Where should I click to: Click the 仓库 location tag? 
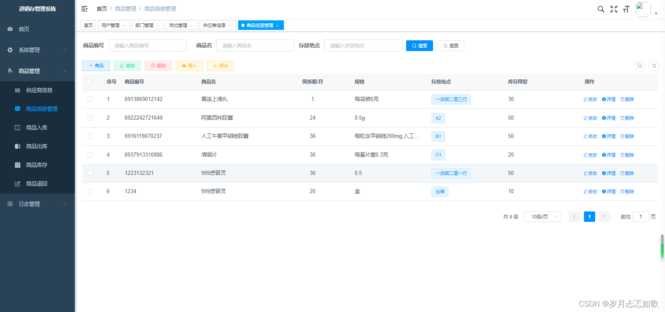point(440,192)
